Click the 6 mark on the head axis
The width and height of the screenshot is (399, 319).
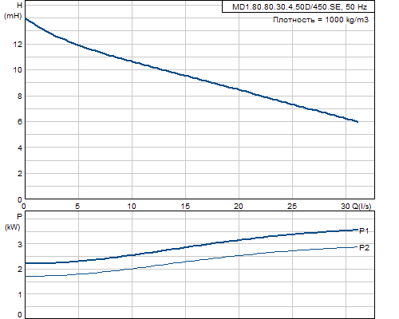click(x=20, y=122)
